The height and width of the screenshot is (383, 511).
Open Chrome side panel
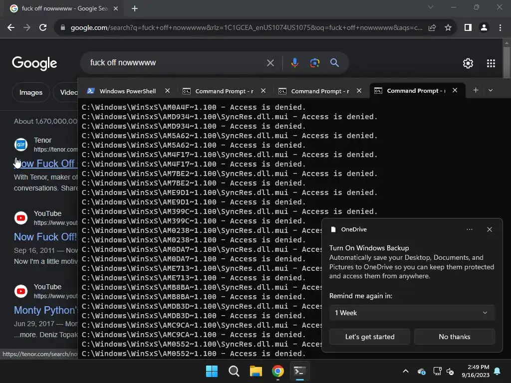coord(468,28)
